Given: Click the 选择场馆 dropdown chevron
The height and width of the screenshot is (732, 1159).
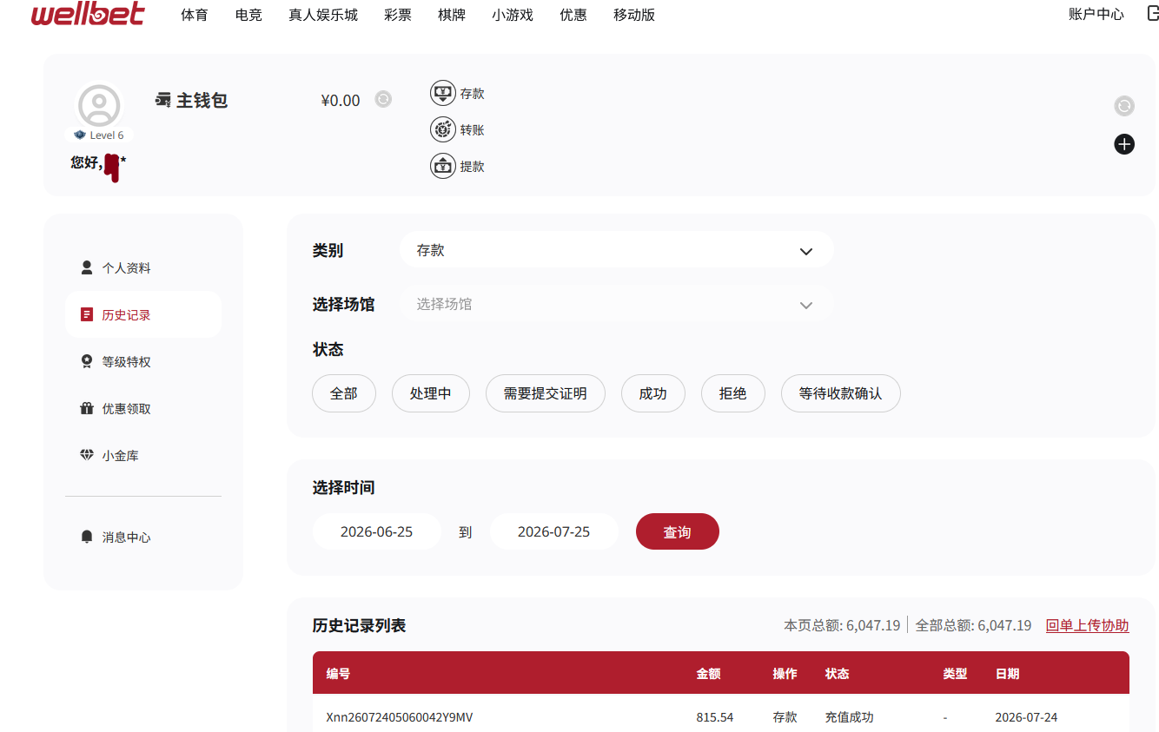Looking at the screenshot, I should point(806,305).
